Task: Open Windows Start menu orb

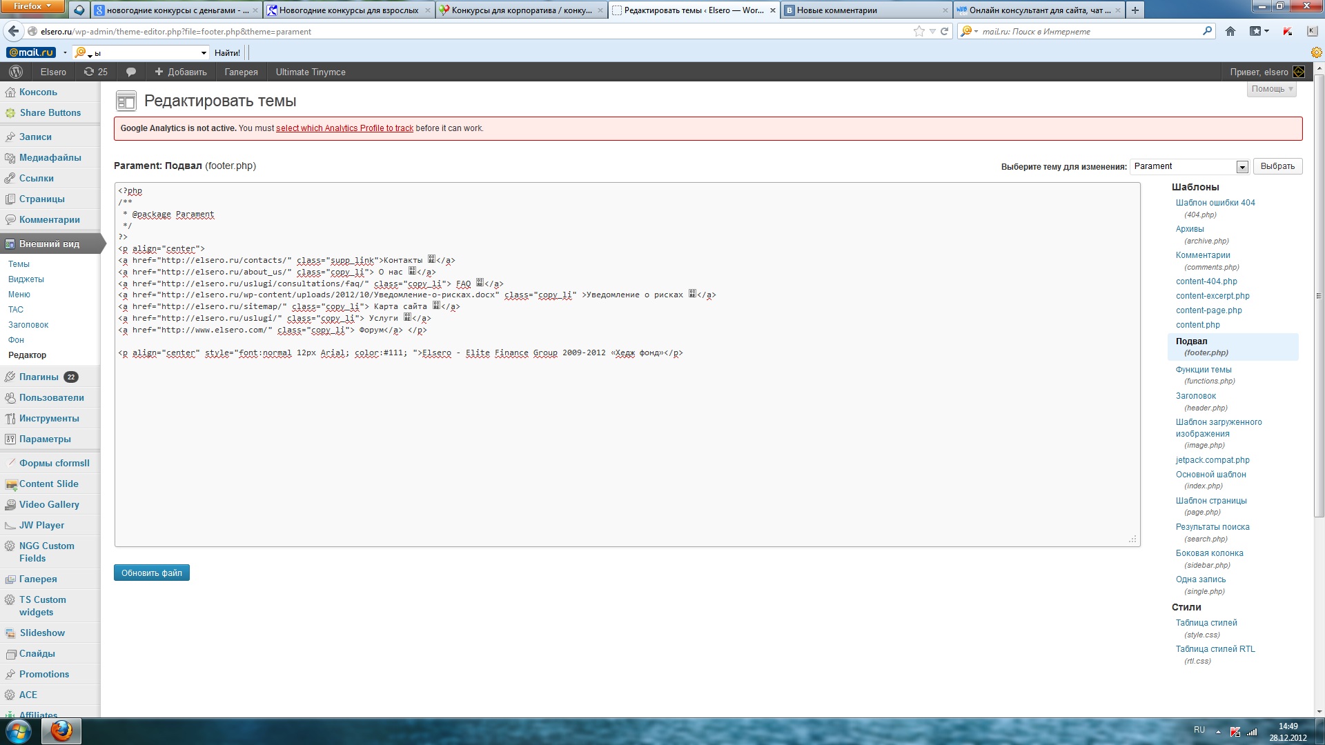Action: 19,731
